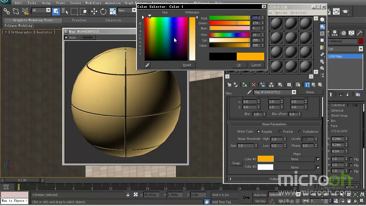Click the Unlink Selection broken-chain icon
The image size is (366, 206).
point(16,11)
